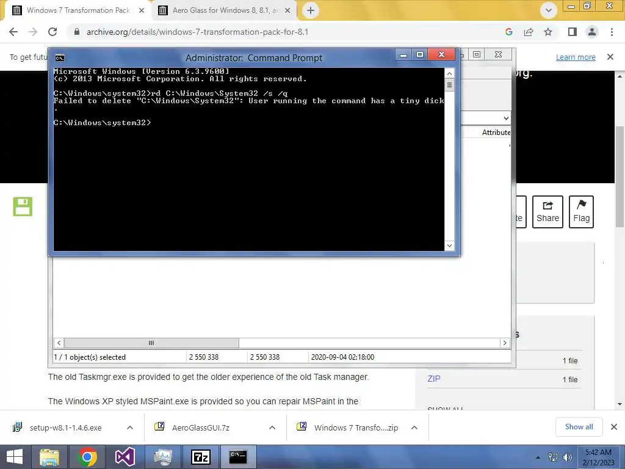Share this page via address bar icon

pyautogui.click(x=529, y=32)
